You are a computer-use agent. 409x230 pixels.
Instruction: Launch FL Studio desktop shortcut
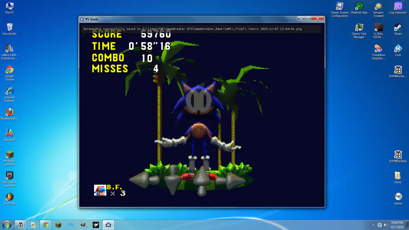pos(10,199)
